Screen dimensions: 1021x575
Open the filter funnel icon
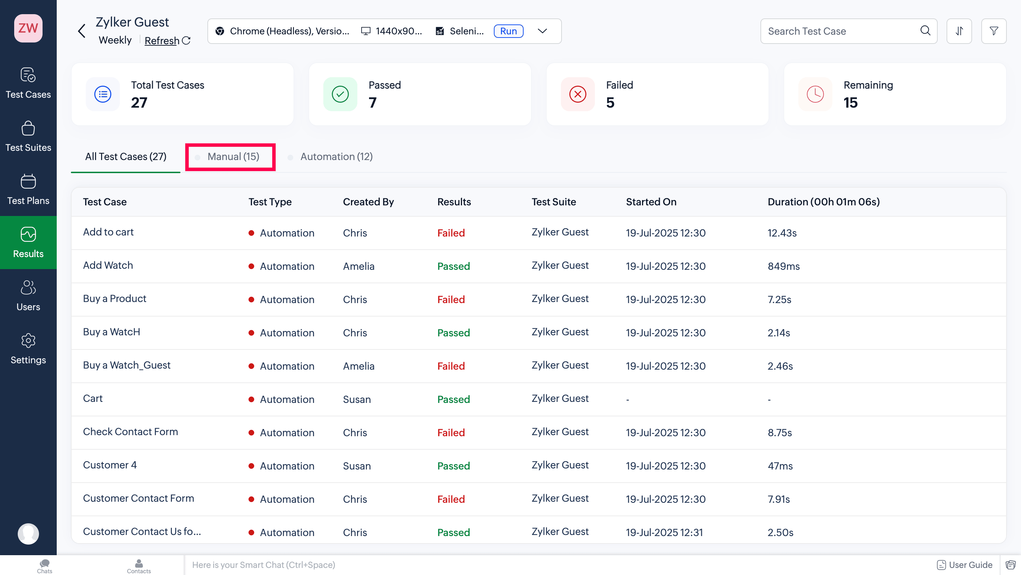994,31
